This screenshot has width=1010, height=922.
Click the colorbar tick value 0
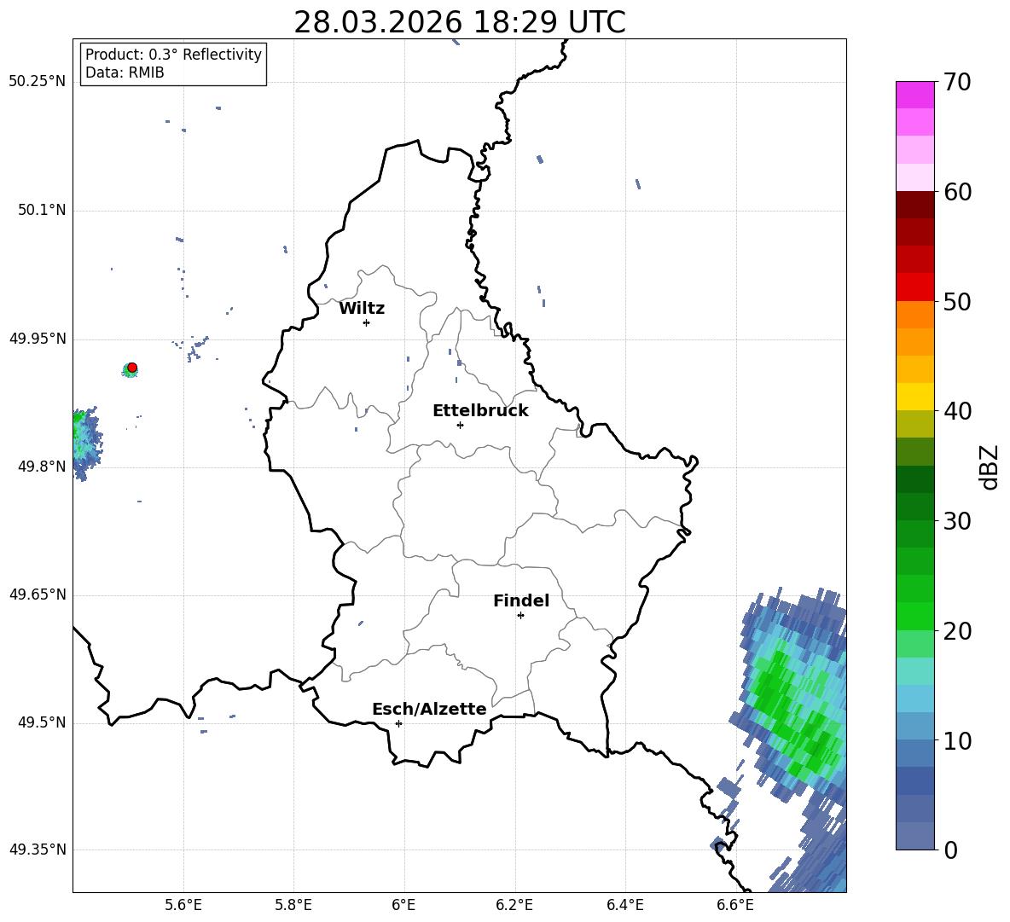click(x=950, y=850)
